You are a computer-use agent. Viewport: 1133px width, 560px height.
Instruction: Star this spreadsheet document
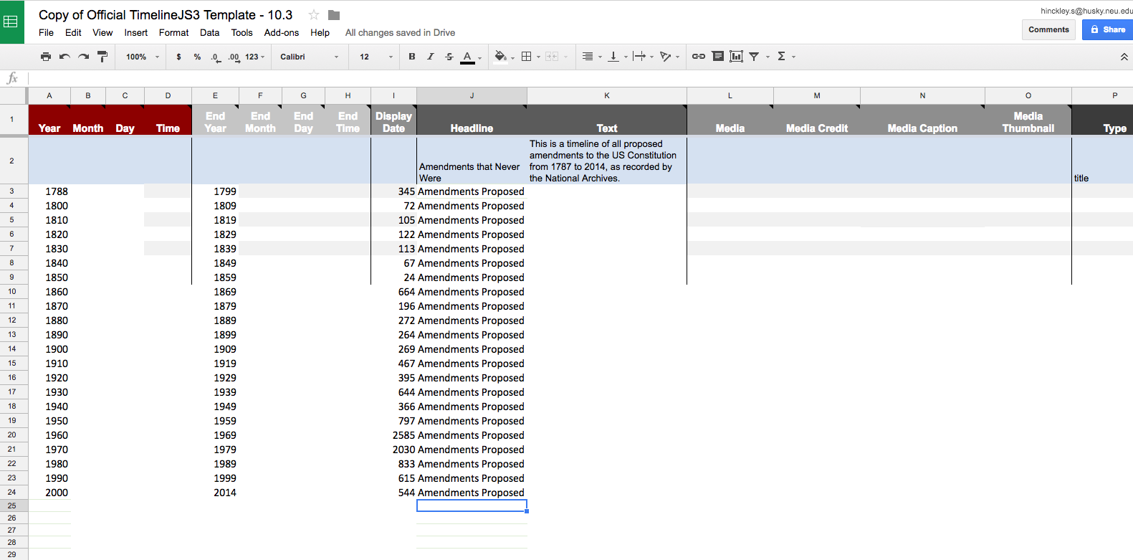[314, 15]
